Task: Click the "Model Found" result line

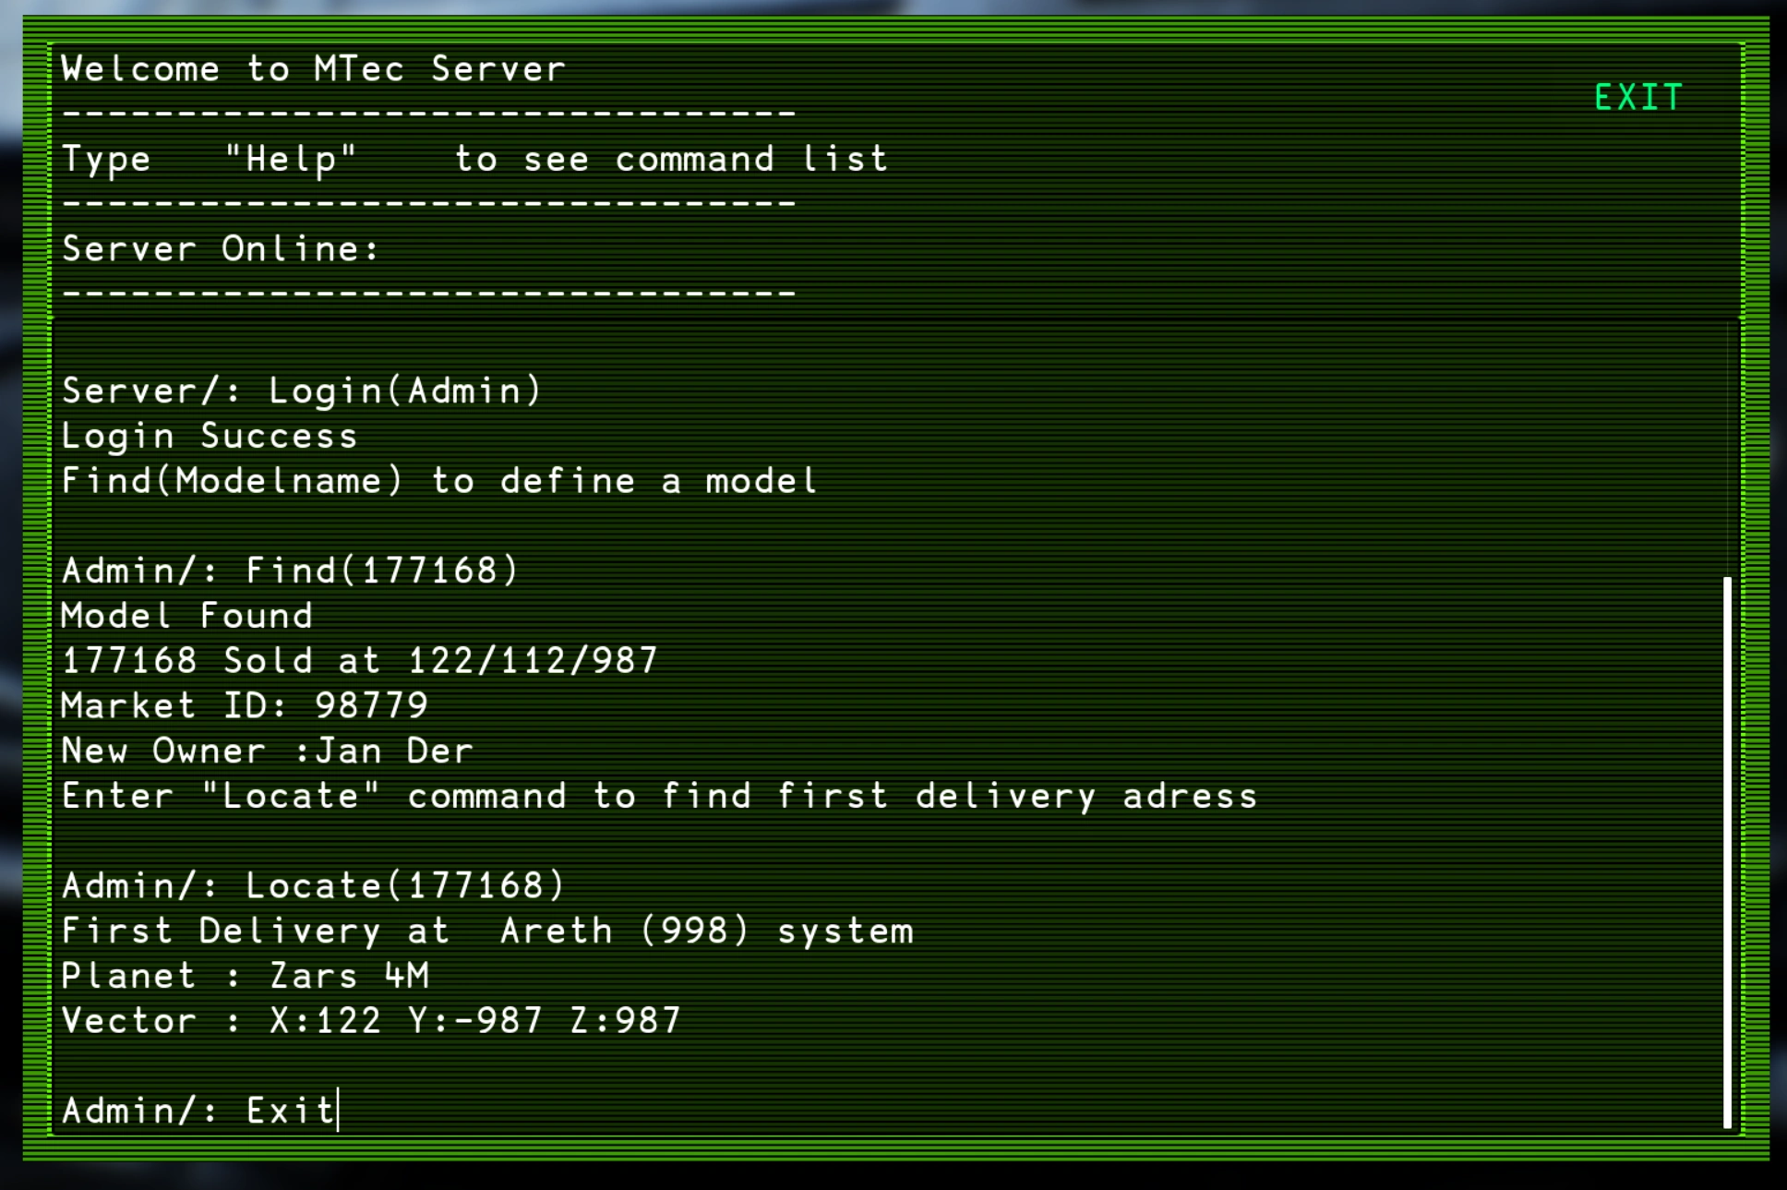Action: click(x=186, y=616)
